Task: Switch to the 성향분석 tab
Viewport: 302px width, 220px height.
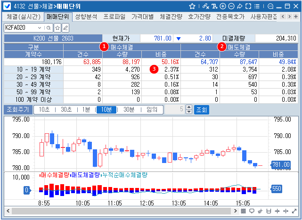Action: tap(86, 16)
